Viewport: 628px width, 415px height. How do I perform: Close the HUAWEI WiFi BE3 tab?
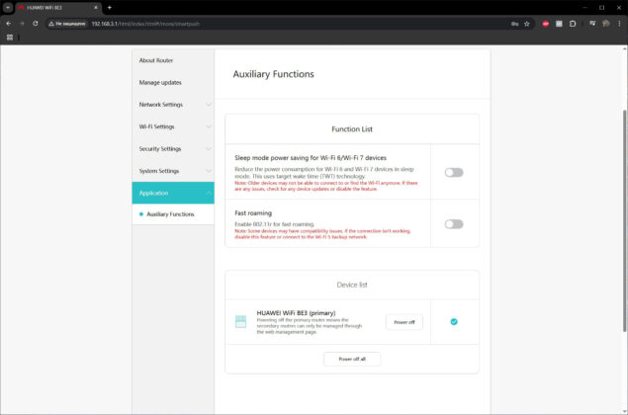pos(96,8)
